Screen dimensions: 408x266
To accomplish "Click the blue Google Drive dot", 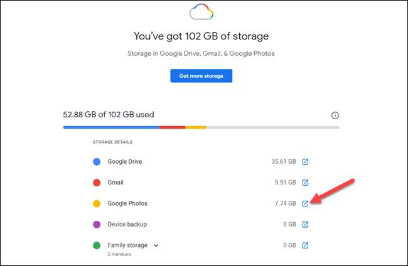I will click(x=97, y=162).
